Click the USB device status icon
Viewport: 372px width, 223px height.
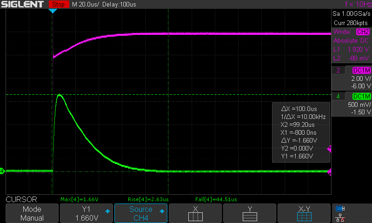[340, 209]
